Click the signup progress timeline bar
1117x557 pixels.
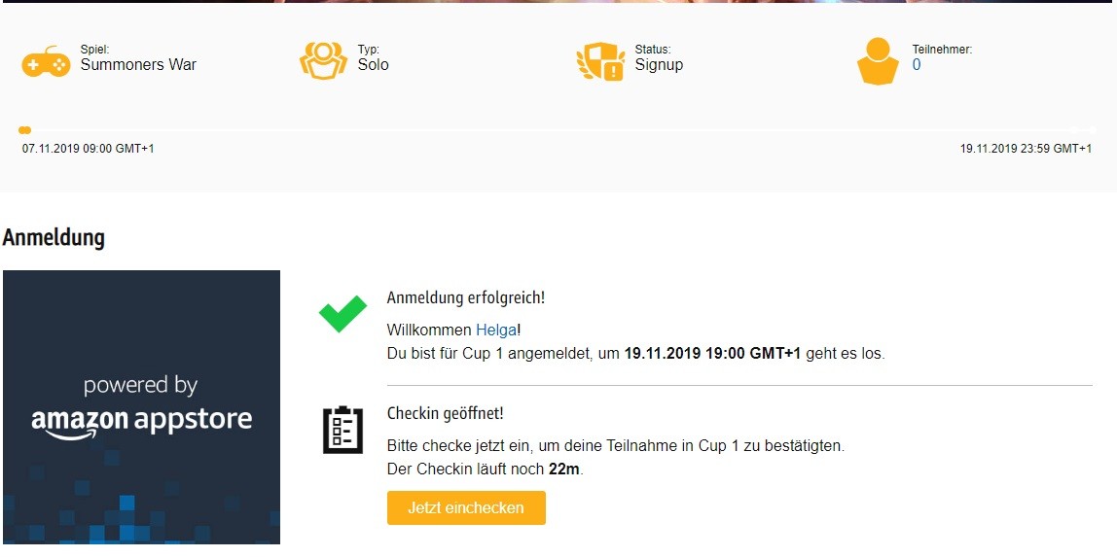tap(558, 130)
